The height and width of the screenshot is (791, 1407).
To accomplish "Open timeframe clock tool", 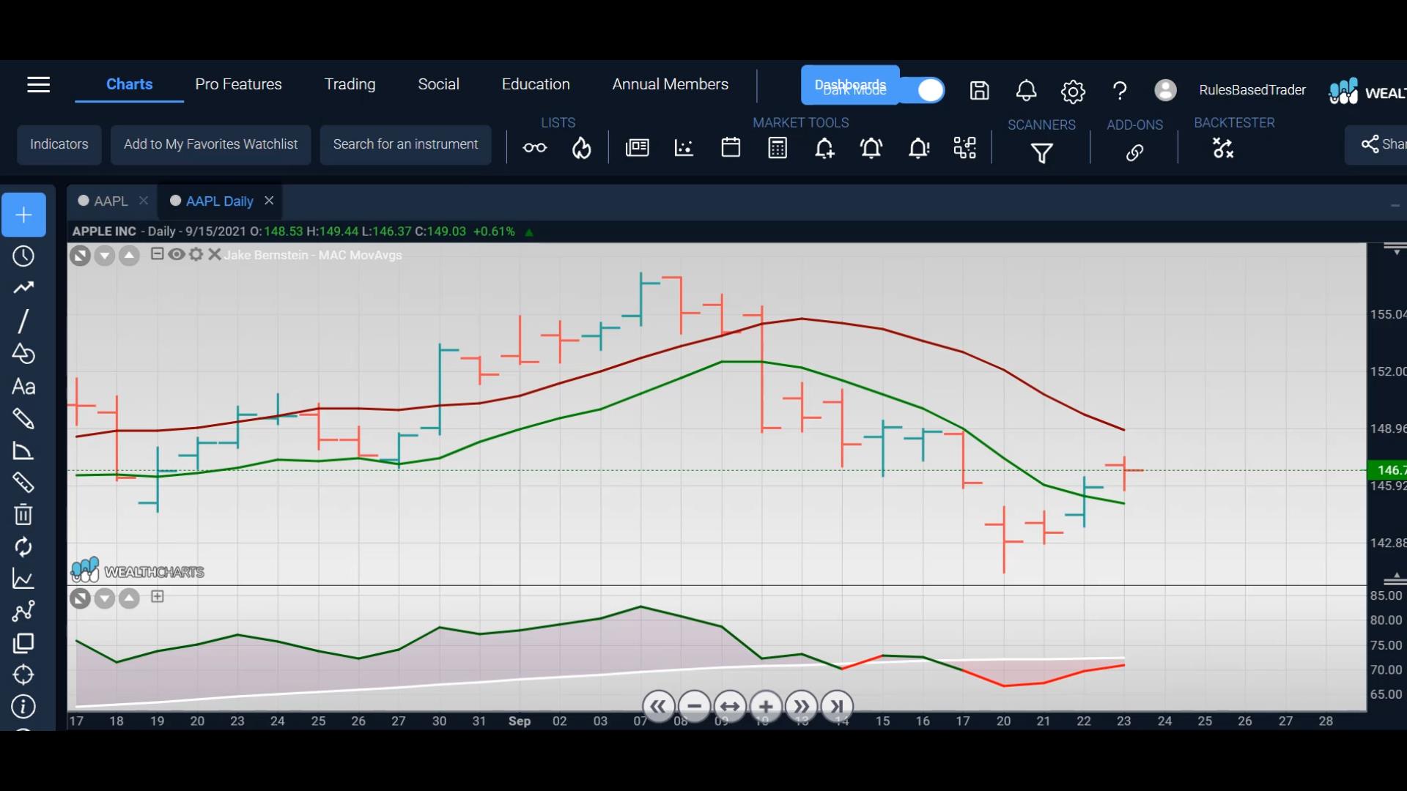I will [x=23, y=256].
